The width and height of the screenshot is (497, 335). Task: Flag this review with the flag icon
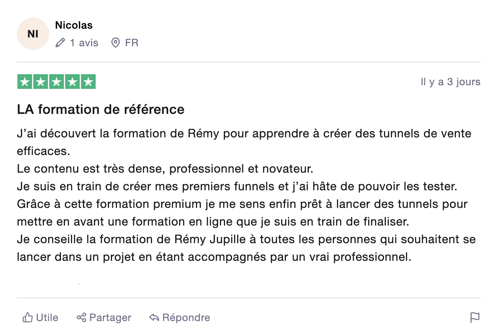click(475, 317)
